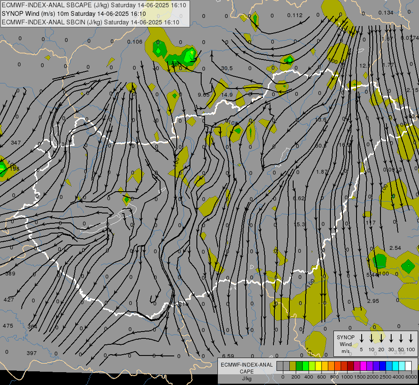This screenshot has width=419, height=385.
Task: Click the 'J/kg' unit label in the legend
Action: pyautogui.click(x=247, y=379)
